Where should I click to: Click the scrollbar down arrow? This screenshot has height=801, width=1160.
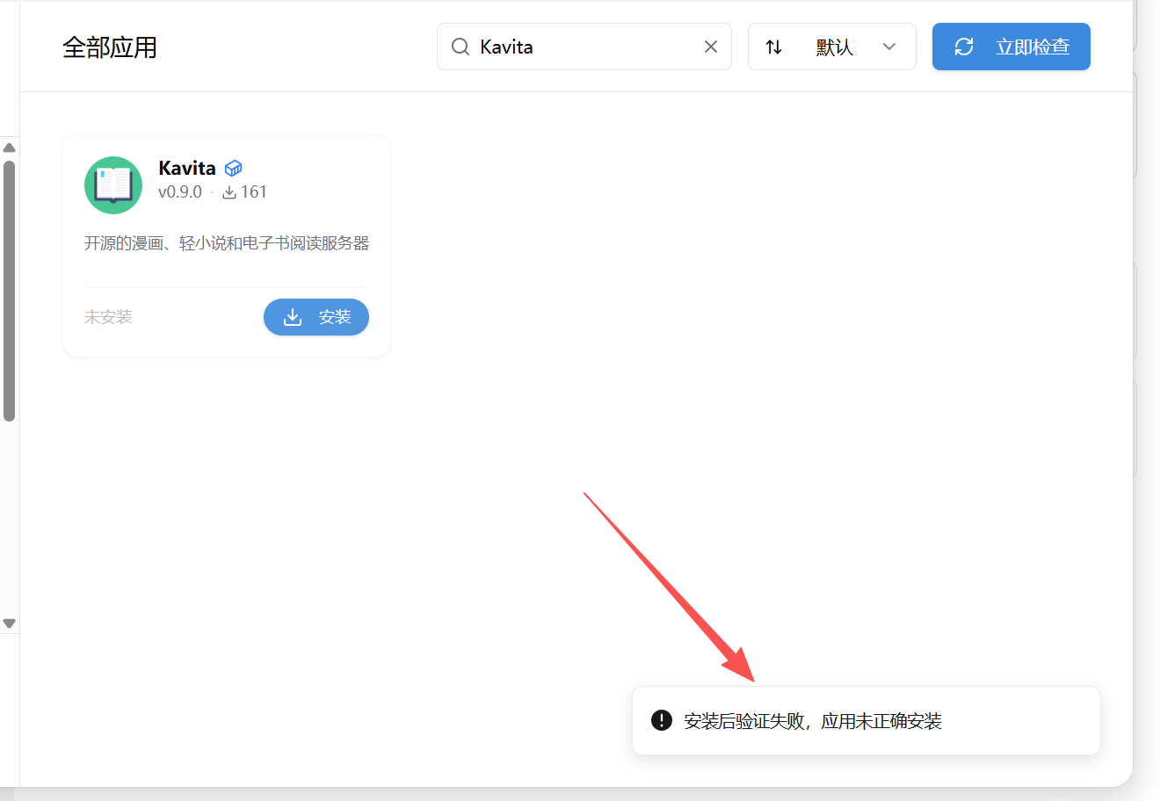pyautogui.click(x=9, y=624)
